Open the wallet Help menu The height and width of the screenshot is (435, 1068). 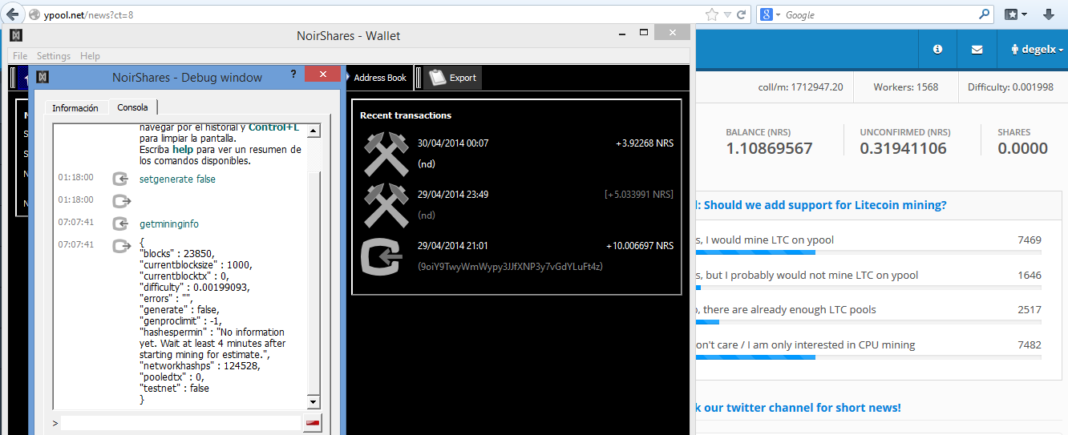[x=90, y=56]
